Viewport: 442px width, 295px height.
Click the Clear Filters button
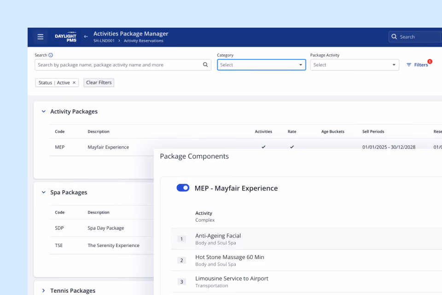click(99, 83)
